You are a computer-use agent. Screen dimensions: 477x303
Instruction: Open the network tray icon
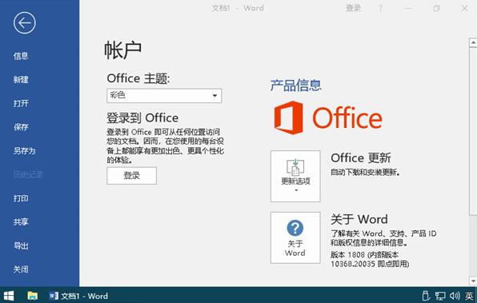tap(440, 296)
